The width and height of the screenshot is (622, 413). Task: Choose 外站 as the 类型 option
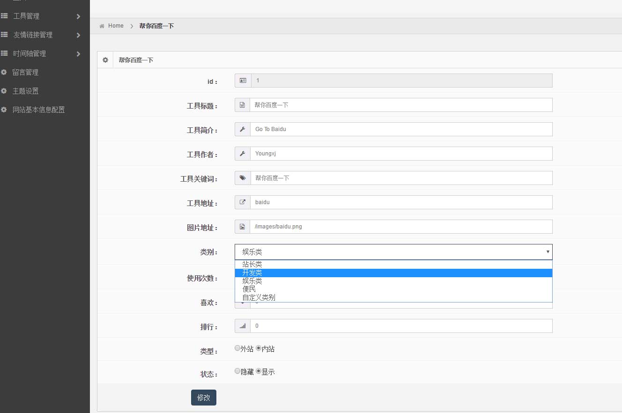237,348
